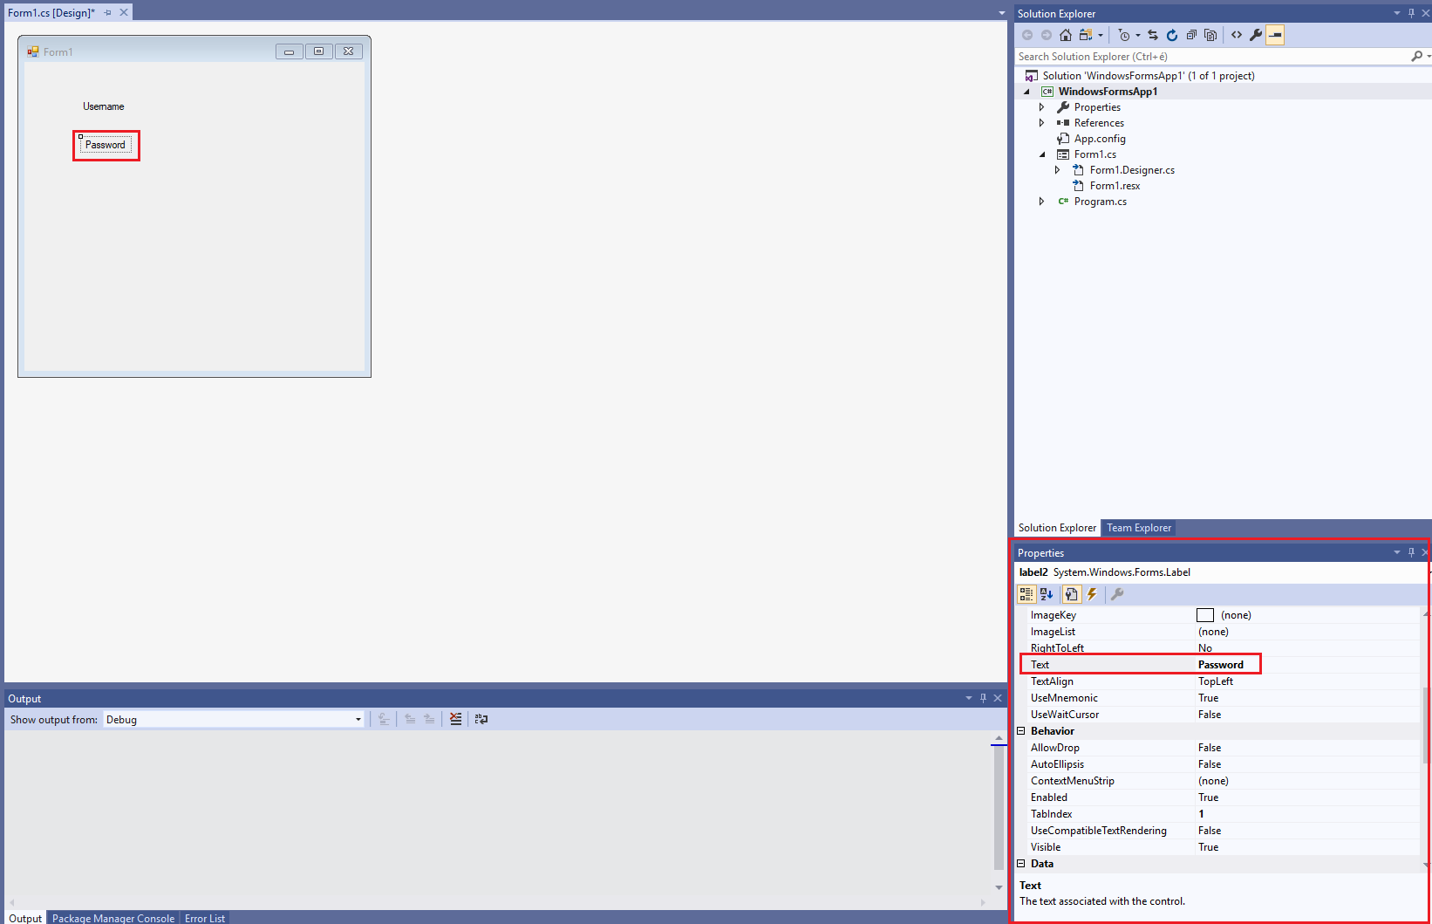This screenshot has width=1432, height=924.
Task: Toggle Categorized view in Properties
Action: tap(1026, 594)
